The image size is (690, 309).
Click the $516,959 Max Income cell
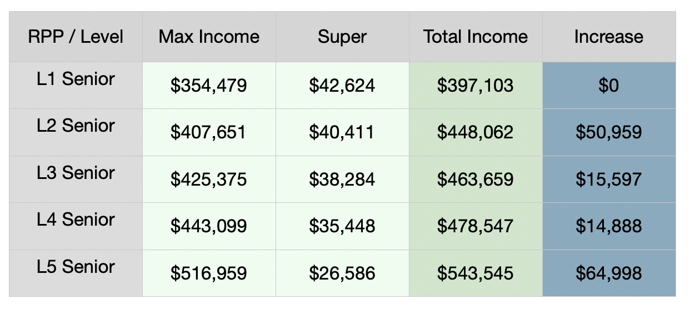pos(209,273)
